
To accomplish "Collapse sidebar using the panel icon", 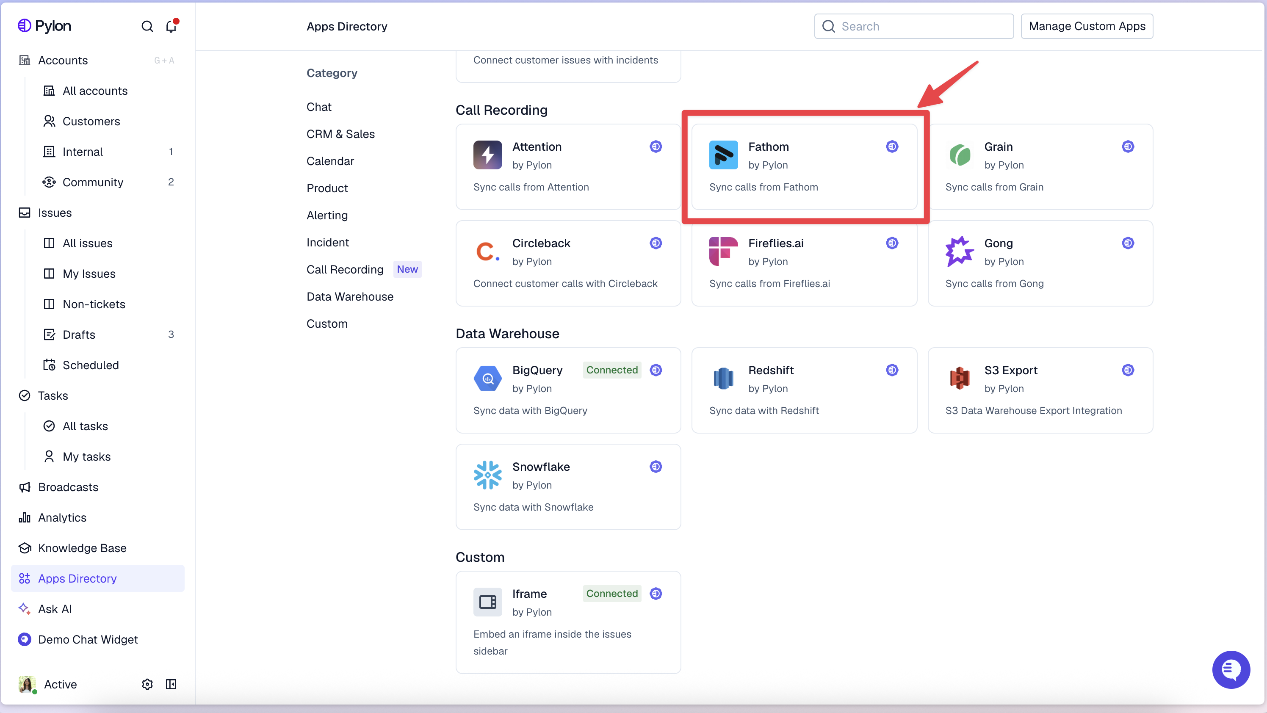I will [x=171, y=684].
